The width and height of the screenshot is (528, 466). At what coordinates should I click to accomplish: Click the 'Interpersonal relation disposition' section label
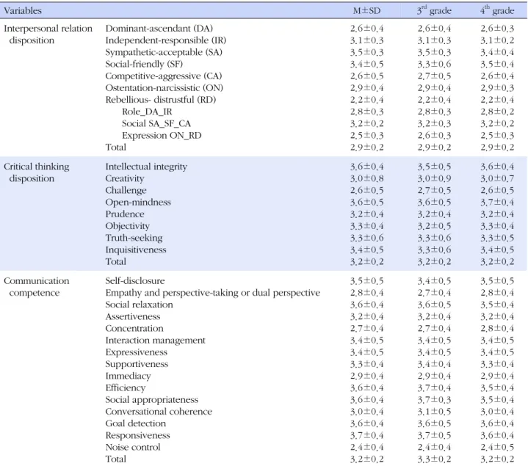click(48, 34)
